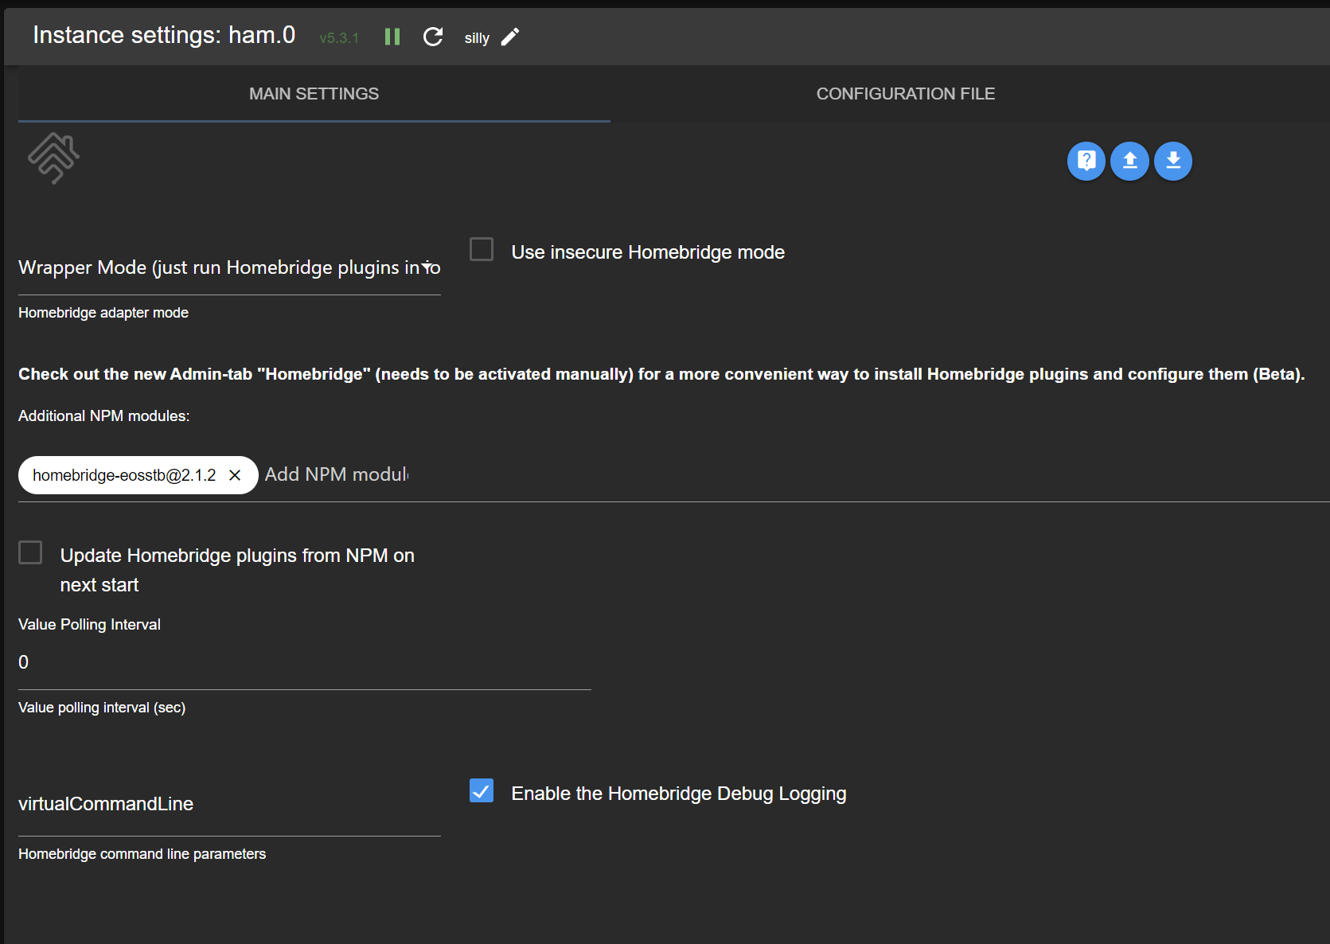1330x944 pixels.
Task: Click the Add NPM module input field
Action: point(337,474)
